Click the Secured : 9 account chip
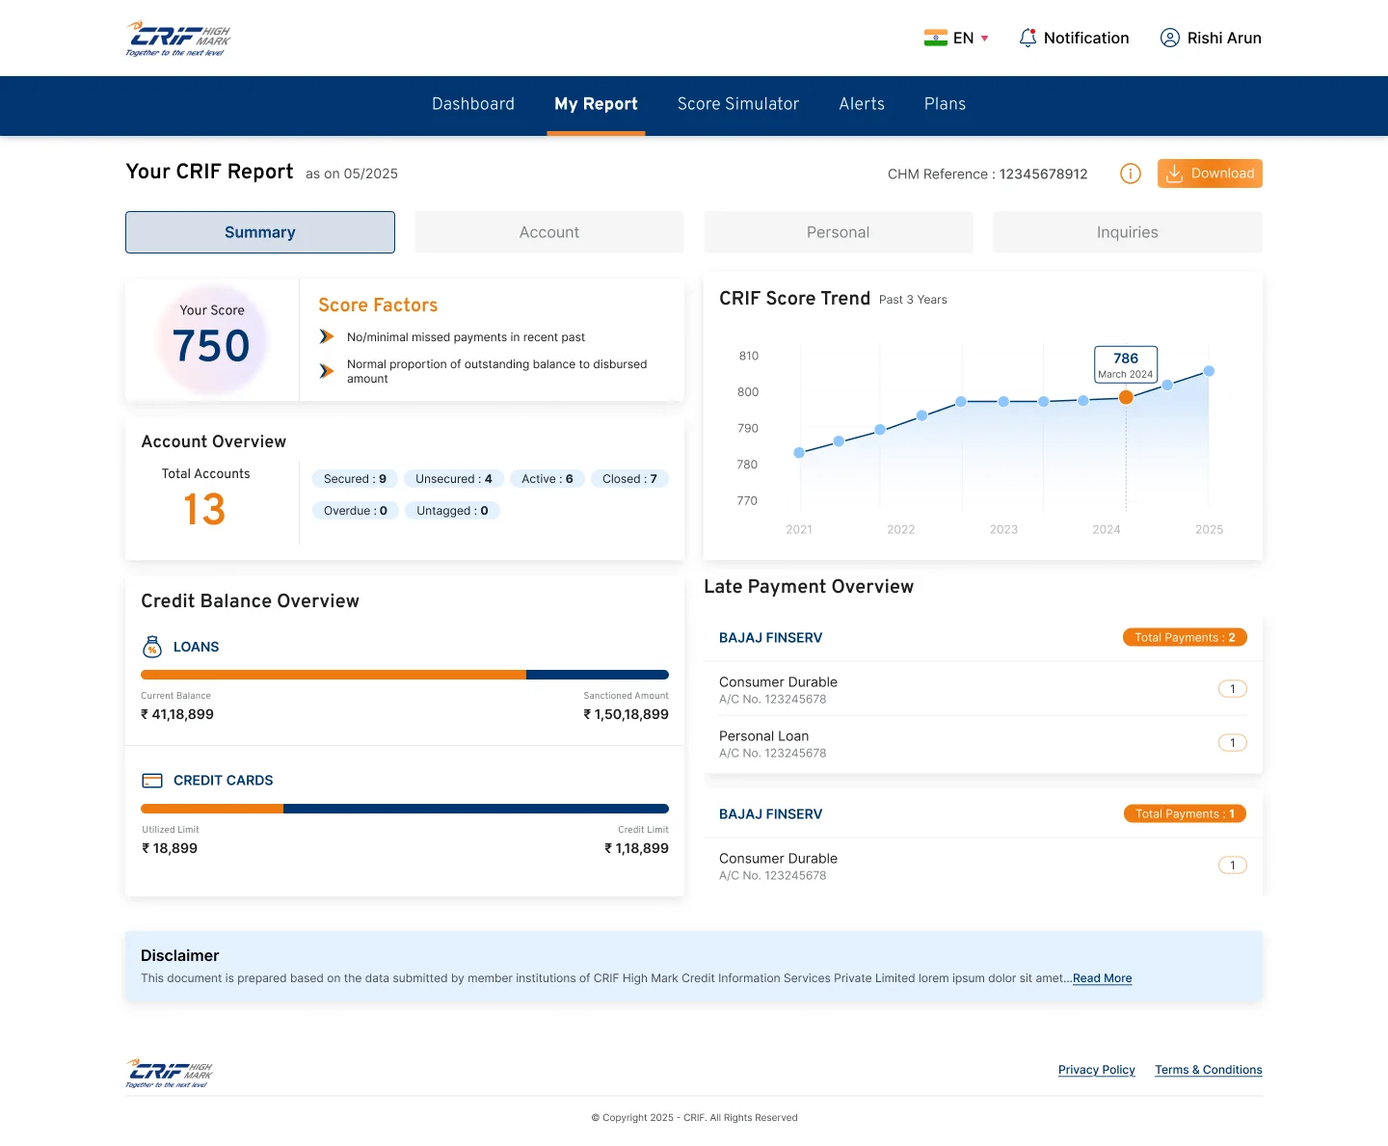 [355, 479]
